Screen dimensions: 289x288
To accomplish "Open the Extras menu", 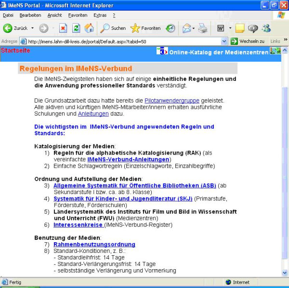I will click(100, 15).
